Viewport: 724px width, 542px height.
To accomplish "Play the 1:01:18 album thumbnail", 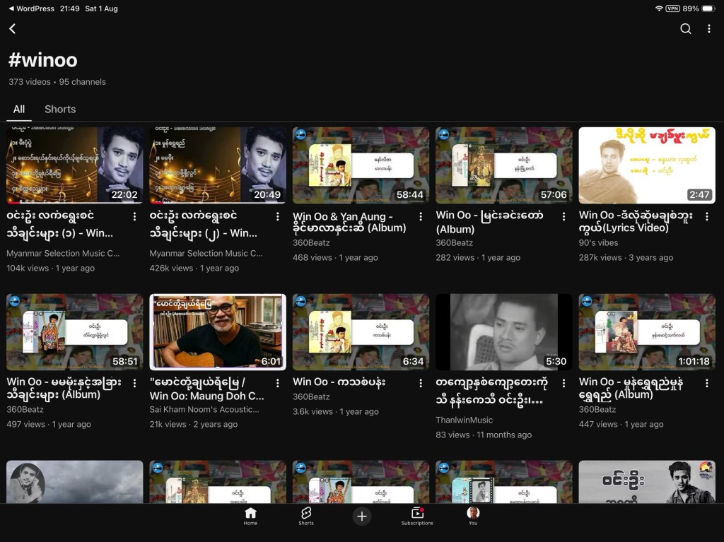I will pos(647,332).
